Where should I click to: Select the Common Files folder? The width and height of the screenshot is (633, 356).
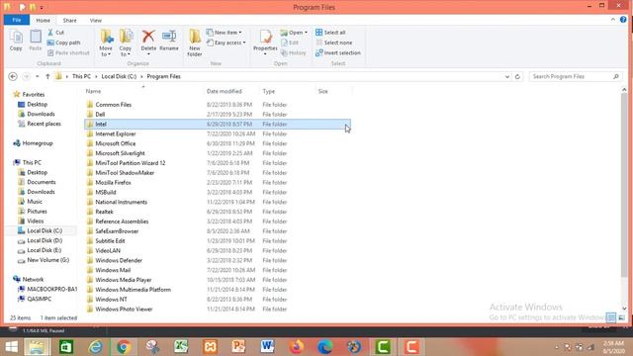113,105
